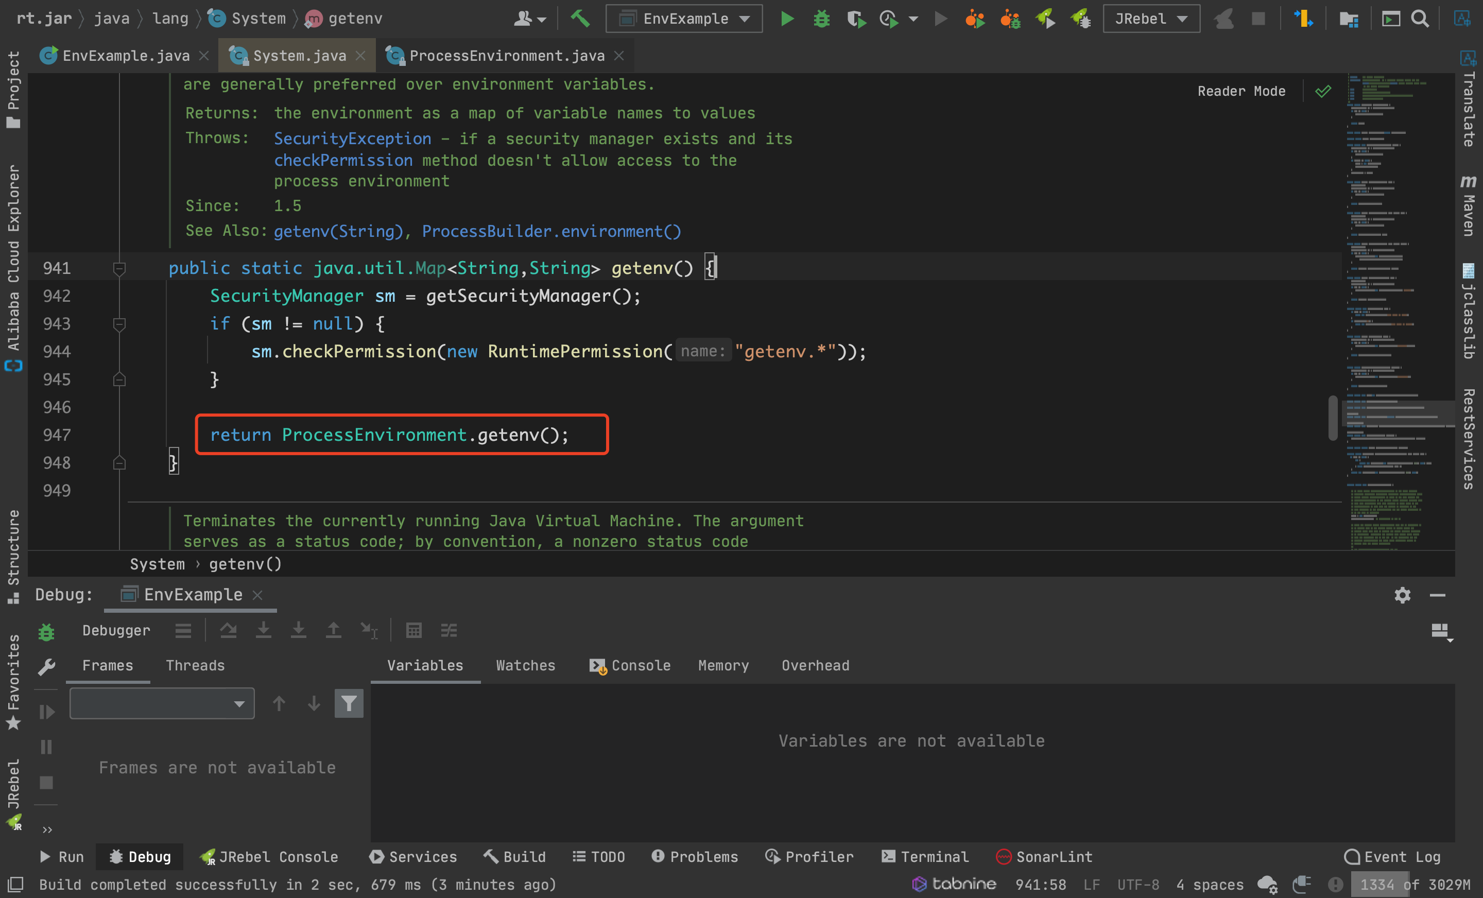Viewport: 1483px width, 898px height.
Task: Click the Resume Program icon
Action: (46, 712)
